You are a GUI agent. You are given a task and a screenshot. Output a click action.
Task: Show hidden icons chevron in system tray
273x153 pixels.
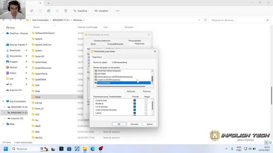click(227, 149)
